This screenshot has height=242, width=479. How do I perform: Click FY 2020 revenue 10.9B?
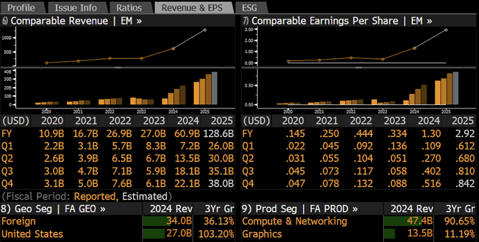pyautogui.click(x=52, y=134)
